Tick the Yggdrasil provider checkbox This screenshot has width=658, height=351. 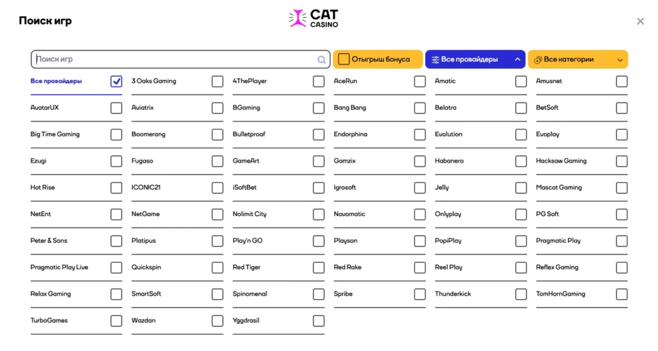(x=319, y=321)
